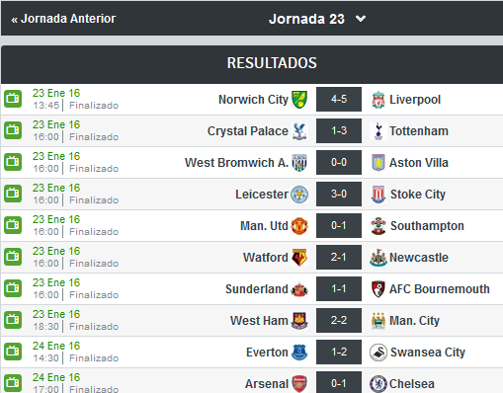Click the TV icon for Norwich City match
503x393 pixels.
coord(13,99)
